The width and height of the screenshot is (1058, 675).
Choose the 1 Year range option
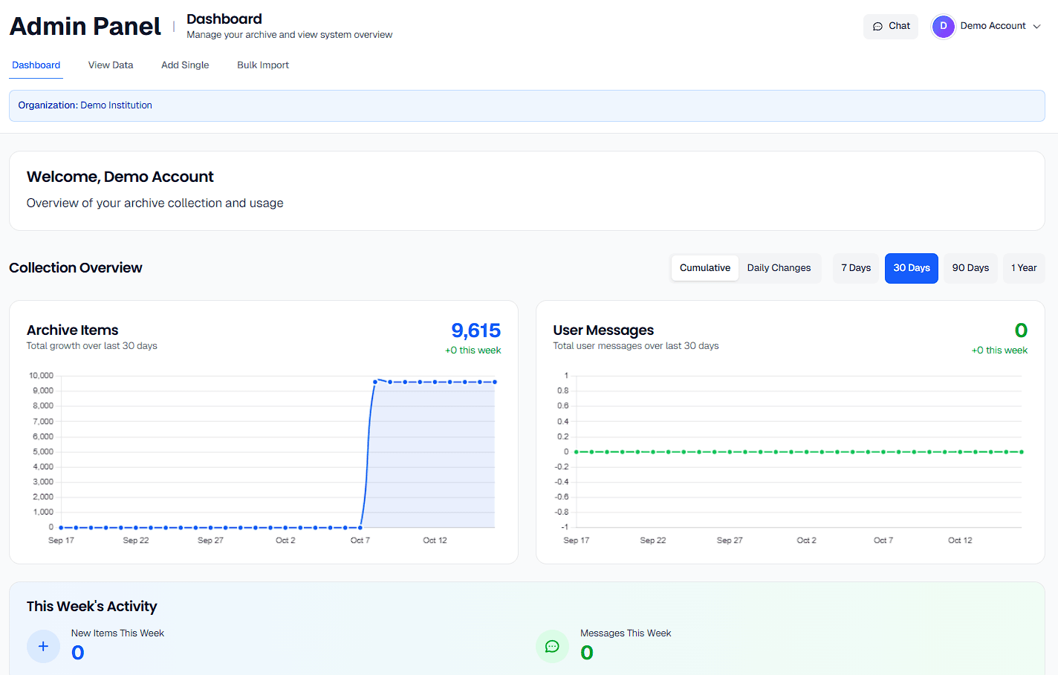coord(1024,267)
